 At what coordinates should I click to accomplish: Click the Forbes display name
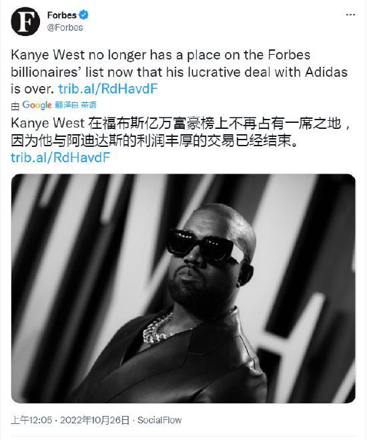tap(61, 15)
